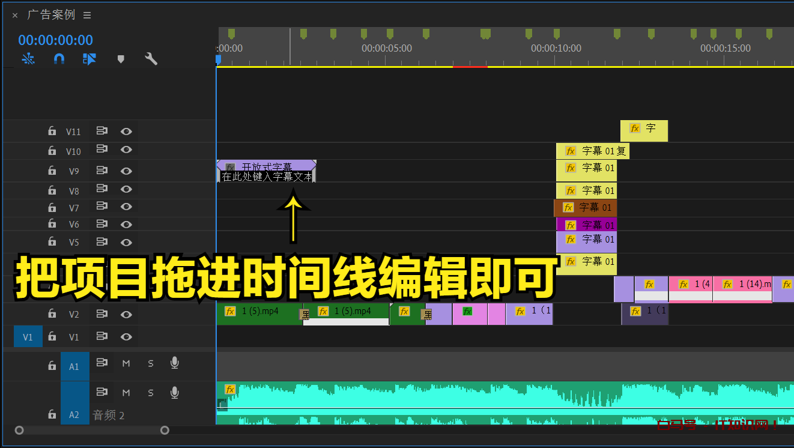
Task: Toggle track lock on V11
Action: (x=52, y=132)
